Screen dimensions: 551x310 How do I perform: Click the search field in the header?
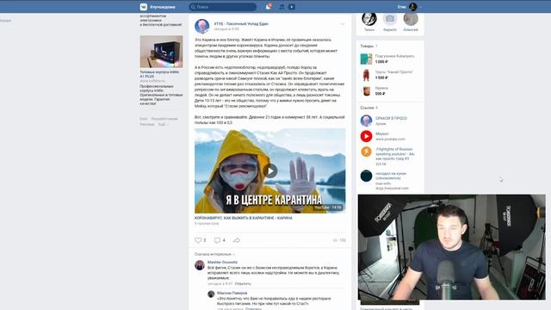(223, 7)
